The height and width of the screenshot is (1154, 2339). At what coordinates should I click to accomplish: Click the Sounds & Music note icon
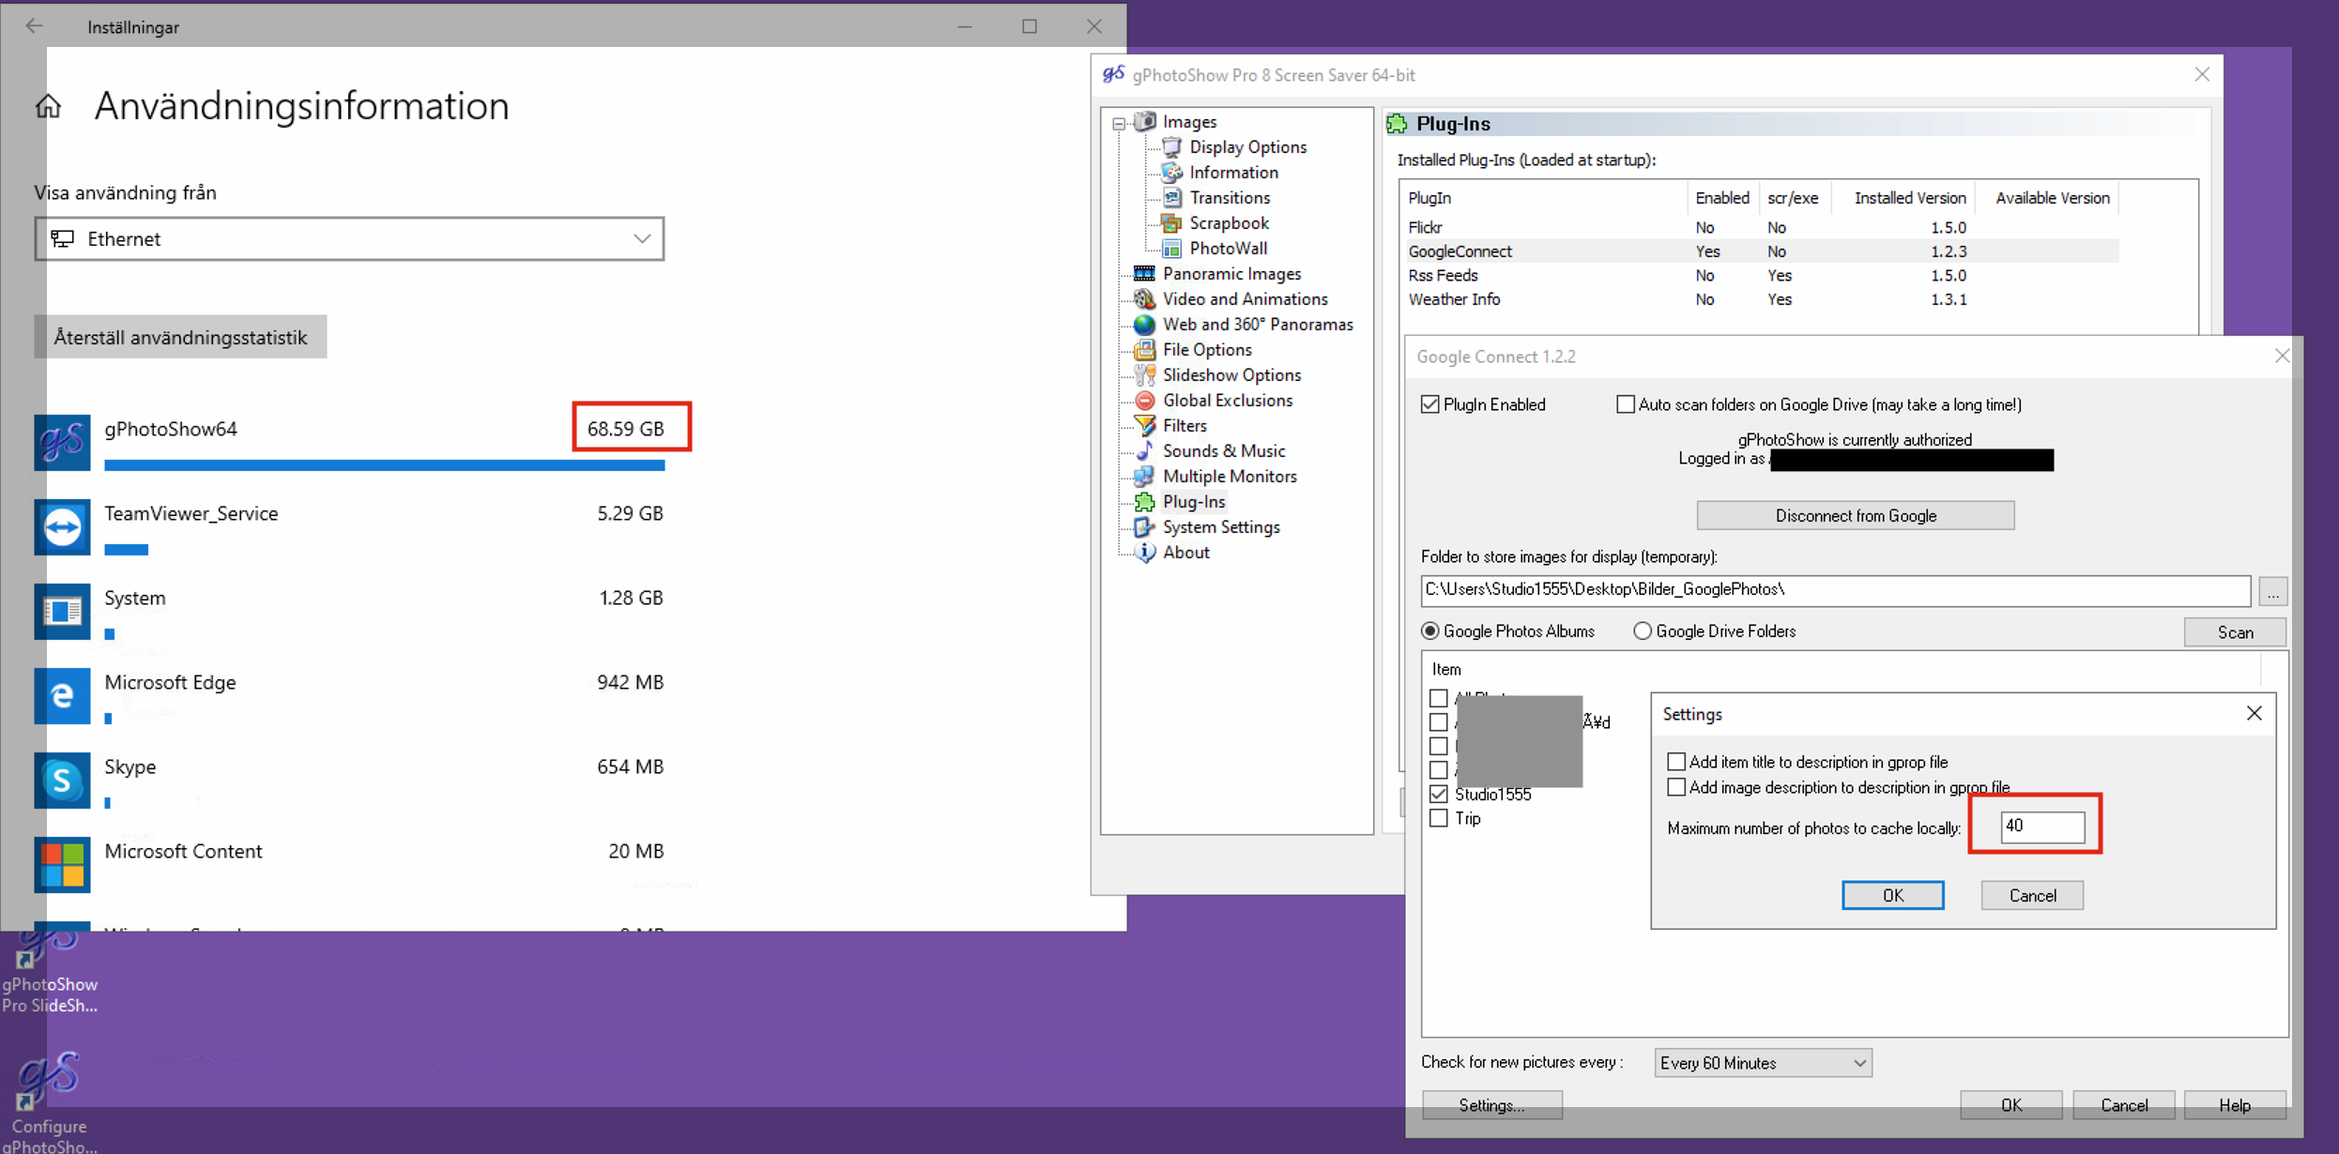pos(1144,450)
